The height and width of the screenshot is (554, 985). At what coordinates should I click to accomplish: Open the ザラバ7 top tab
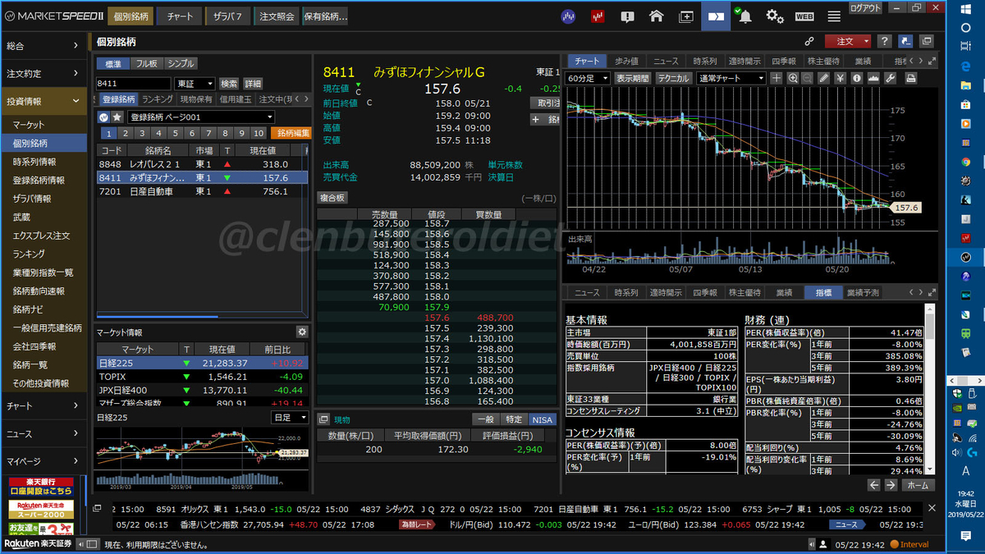[227, 16]
